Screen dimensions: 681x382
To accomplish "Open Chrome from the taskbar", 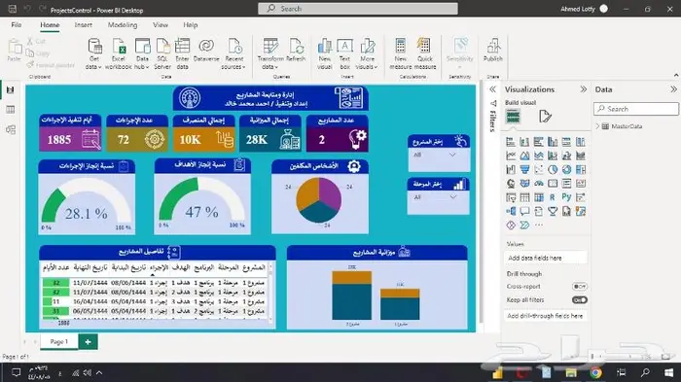I will pos(595,372).
